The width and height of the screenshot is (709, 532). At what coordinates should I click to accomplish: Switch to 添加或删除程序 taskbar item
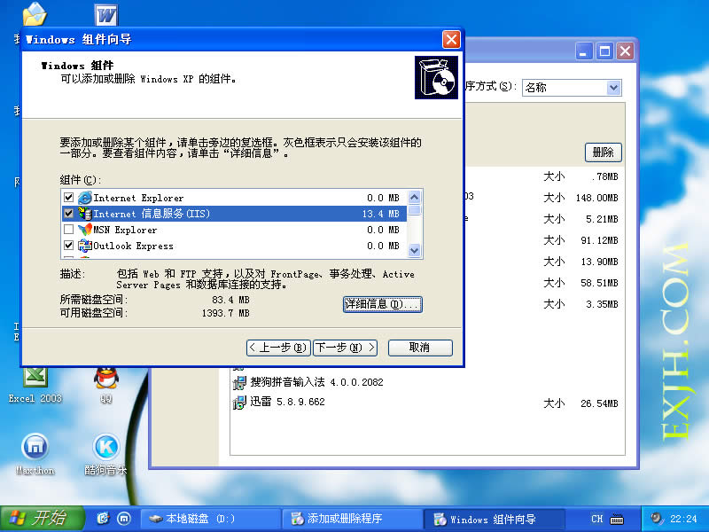(x=352, y=519)
